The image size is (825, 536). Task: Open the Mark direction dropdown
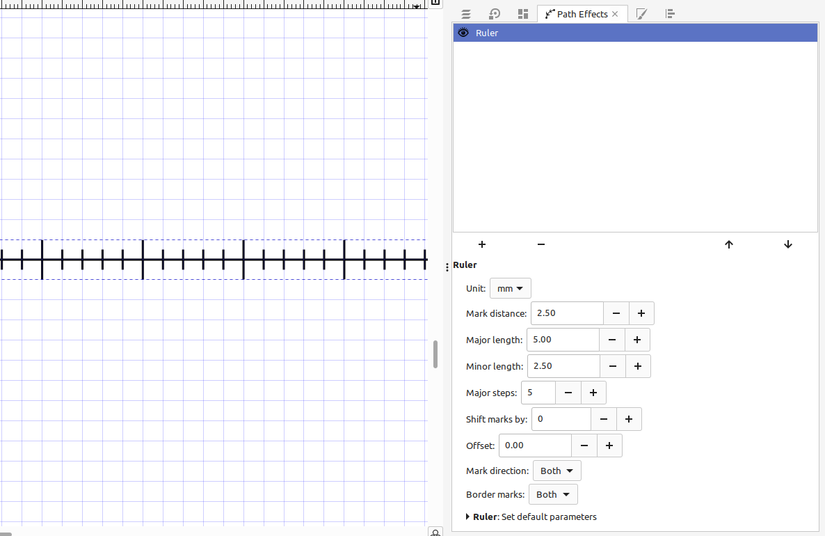[x=556, y=470]
